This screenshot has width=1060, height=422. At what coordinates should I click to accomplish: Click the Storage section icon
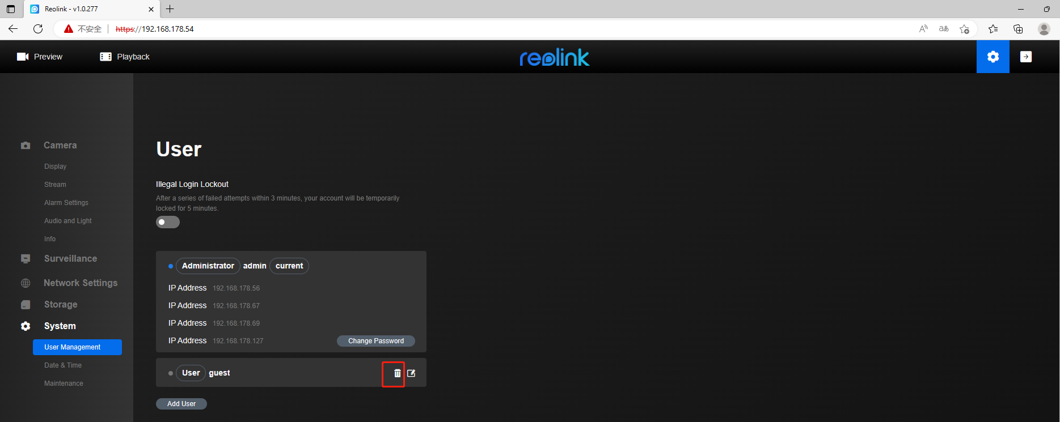click(x=26, y=305)
